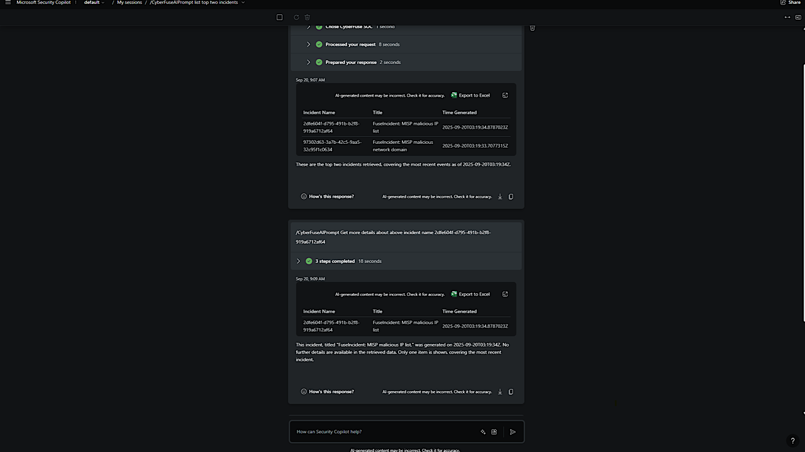Viewport: 805px width, 452px height.
Task: Delete the first prompt with trash icon
Action: coord(532,28)
